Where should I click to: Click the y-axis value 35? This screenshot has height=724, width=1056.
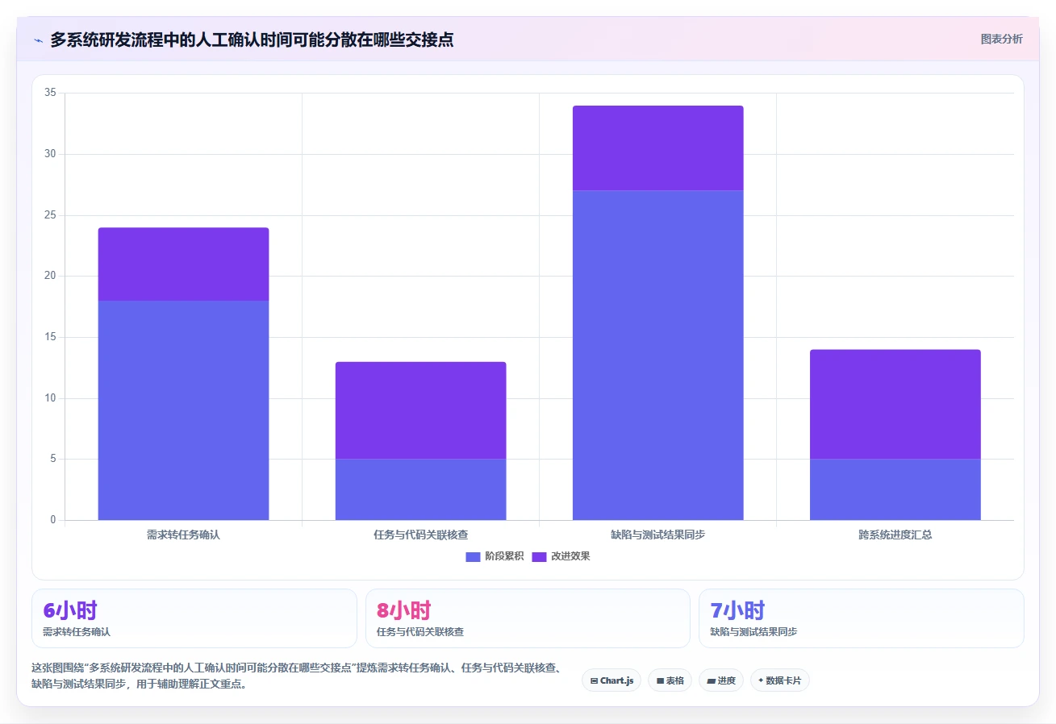coord(50,93)
